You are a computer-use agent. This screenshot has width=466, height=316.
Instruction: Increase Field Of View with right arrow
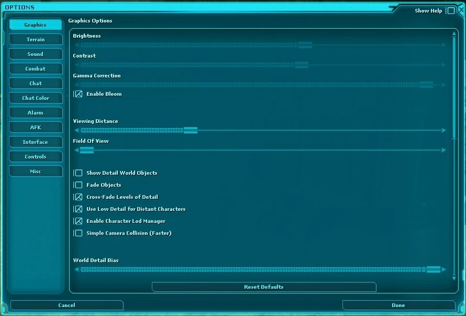(443, 150)
